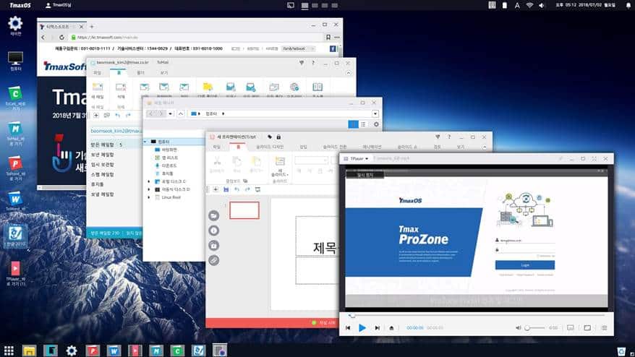Open the TPlayer title menu dropdown
Screen dimensions: 635x357
coord(356,158)
